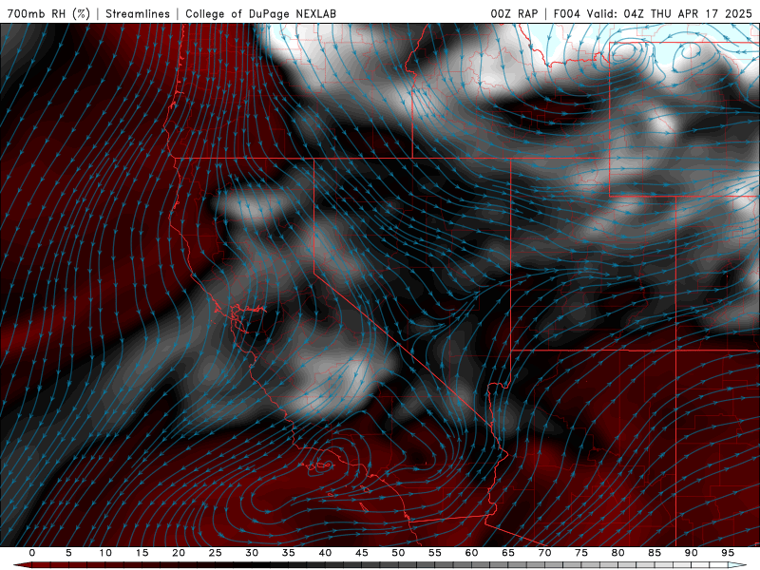Click the "25" colorbar scale label
Screen dimensions: 760x570
coord(216,553)
